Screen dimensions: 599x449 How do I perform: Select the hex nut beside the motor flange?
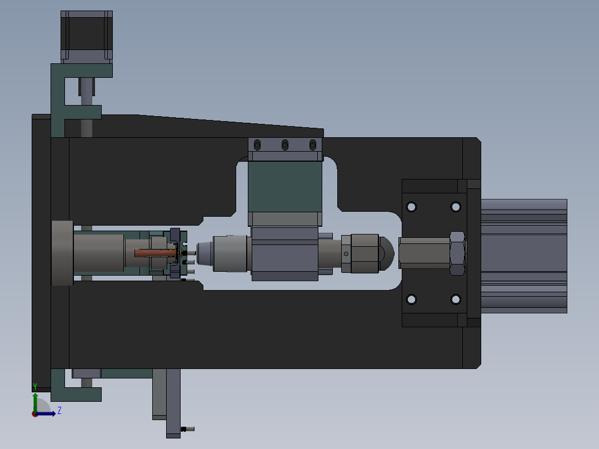click(x=457, y=253)
